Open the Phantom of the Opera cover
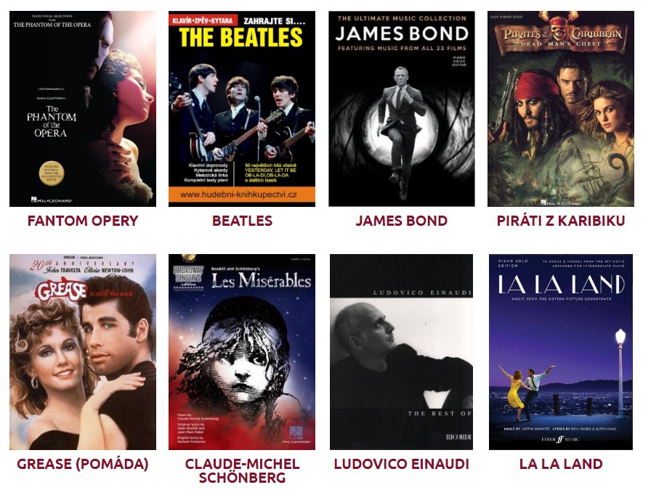The image size is (651, 490). coord(83,109)
